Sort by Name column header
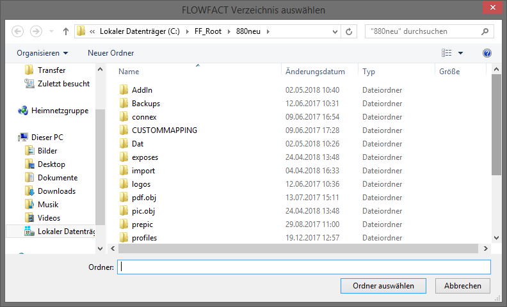507x307 pixels. tap(129, 72)
